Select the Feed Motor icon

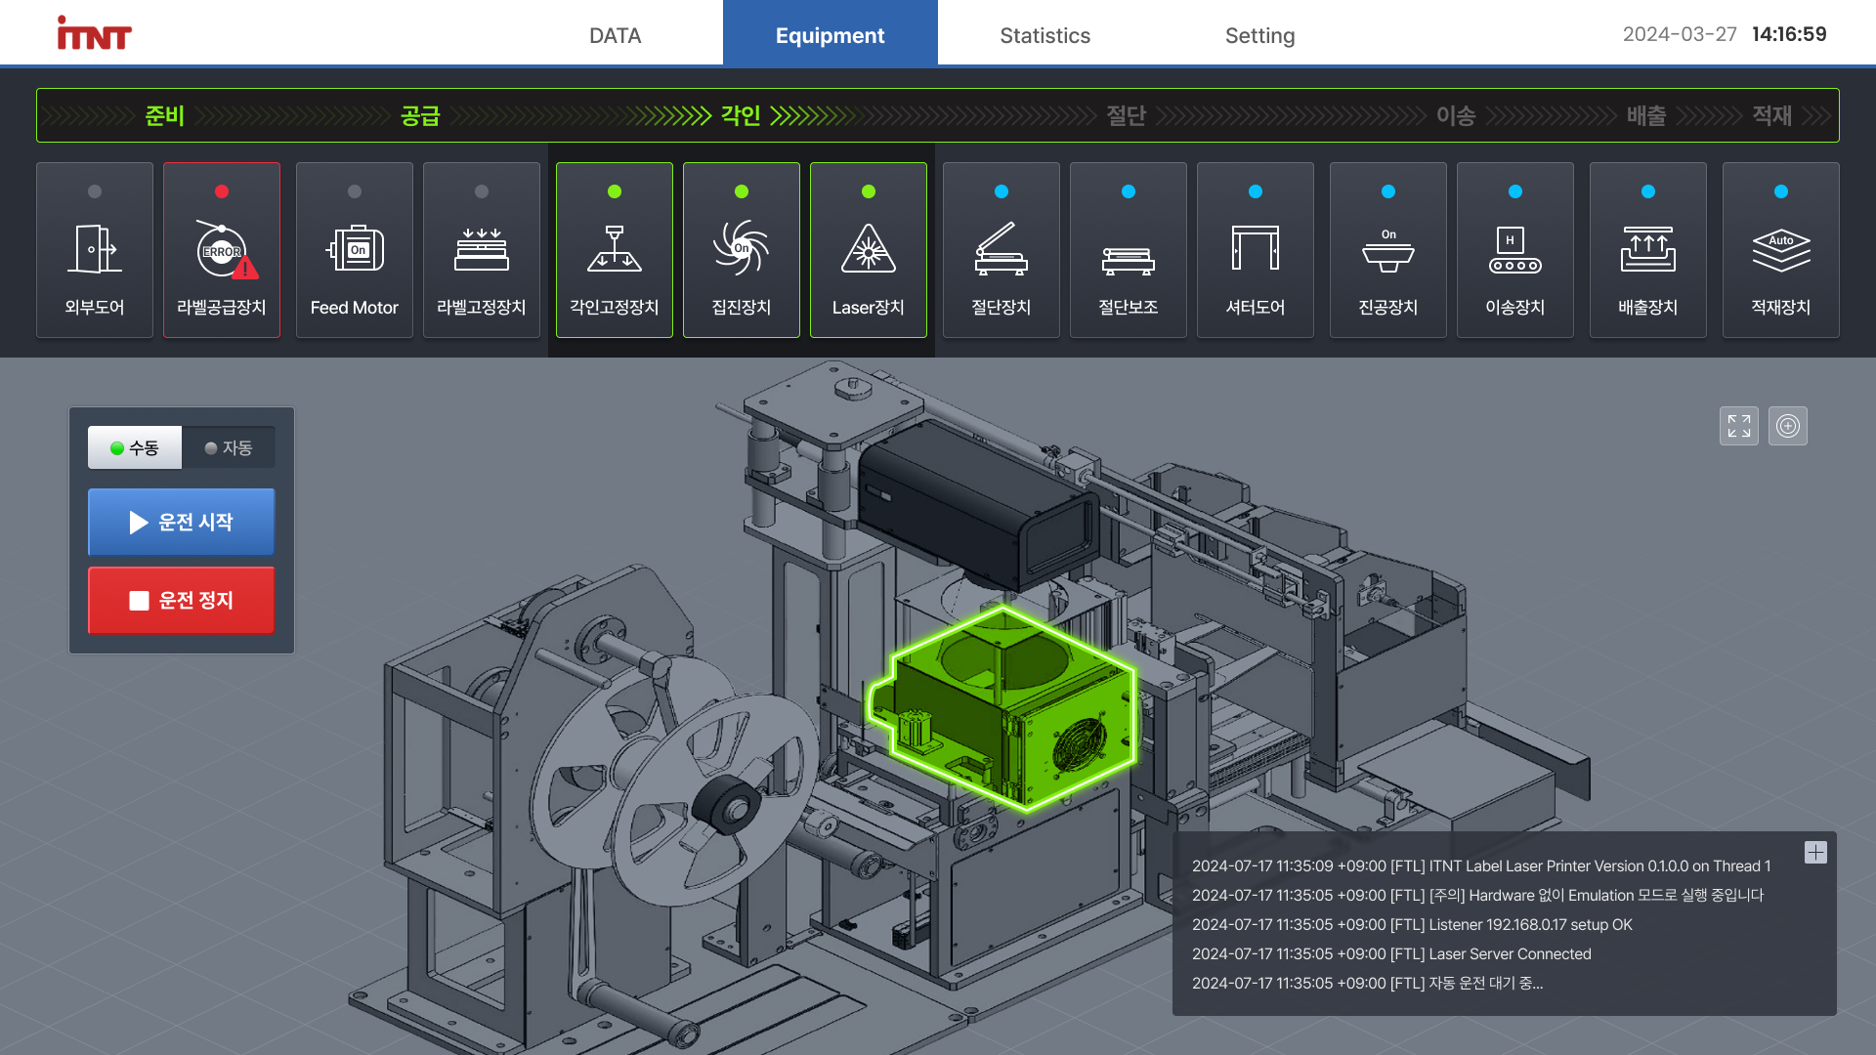tap(355, 250)
